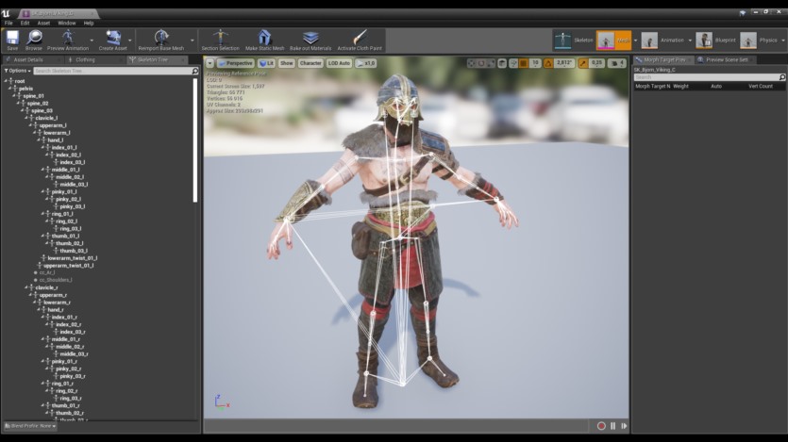Switch to the Animation editor mode
The image size is (788, 442).
click(662, 41)
